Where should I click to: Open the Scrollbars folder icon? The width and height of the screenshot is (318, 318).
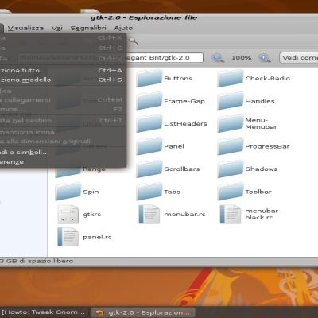[149, 169]
